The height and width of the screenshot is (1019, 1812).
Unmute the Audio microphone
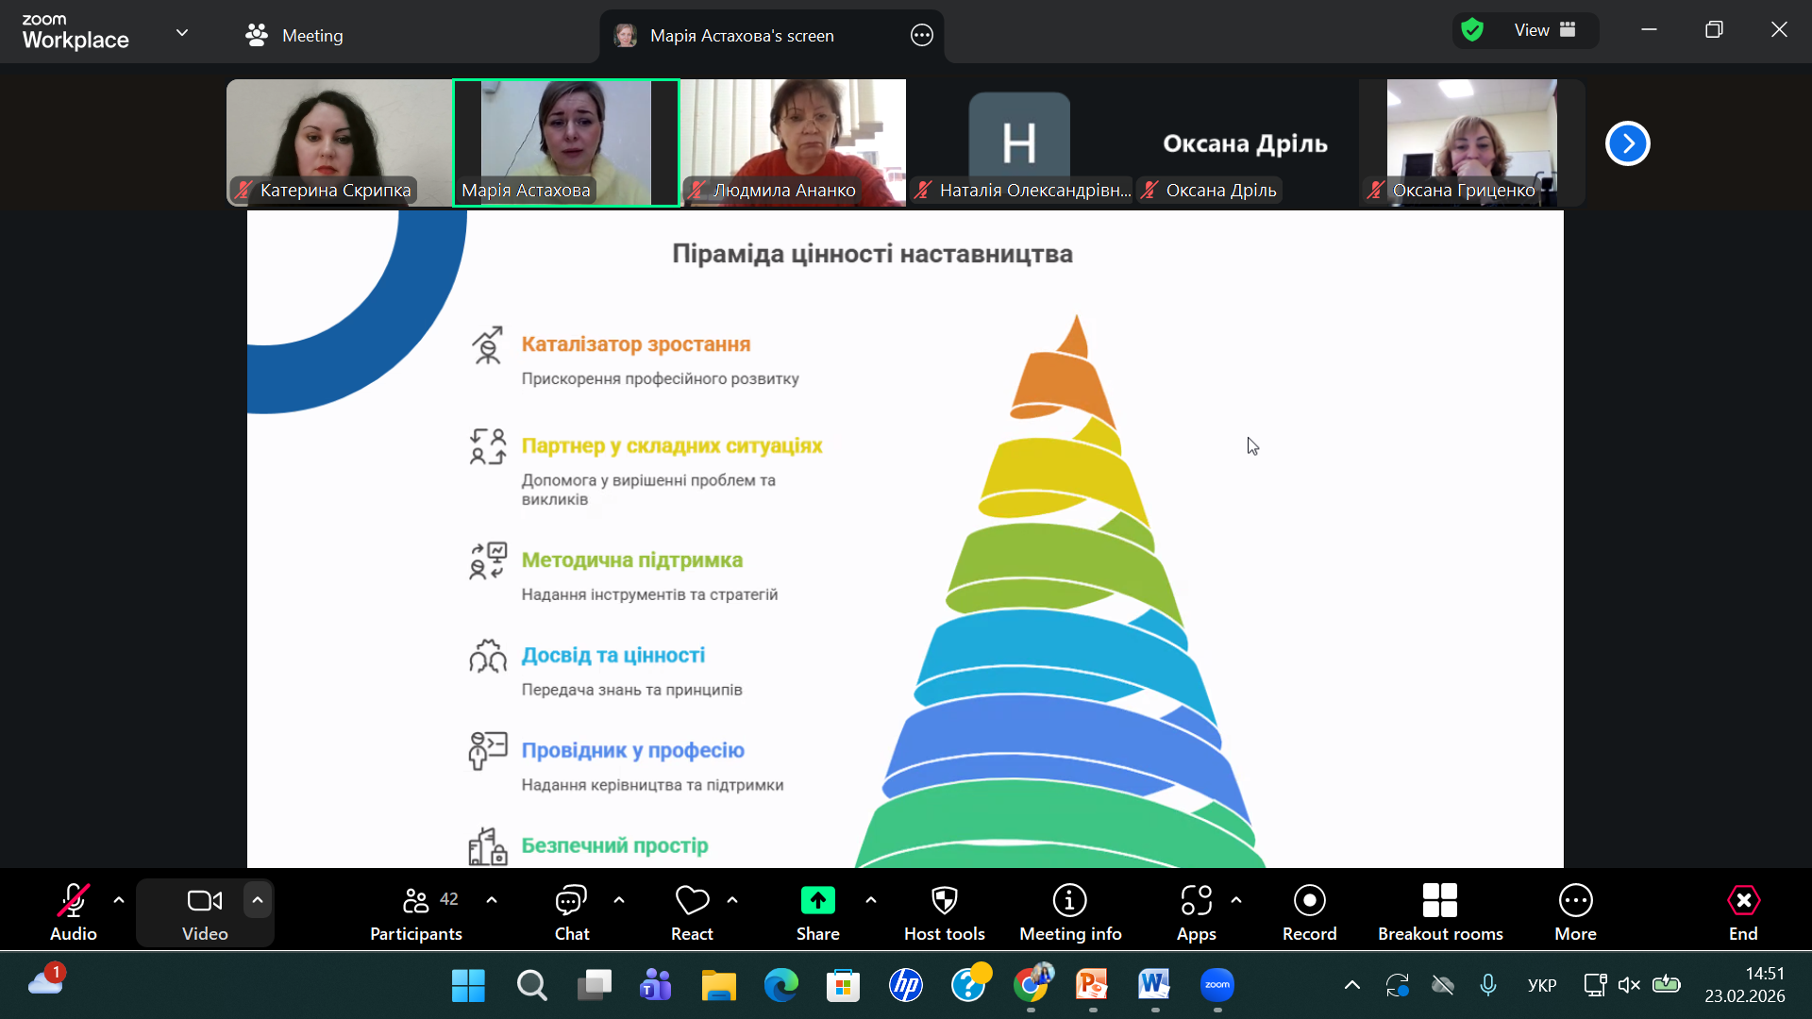(74, 901)
